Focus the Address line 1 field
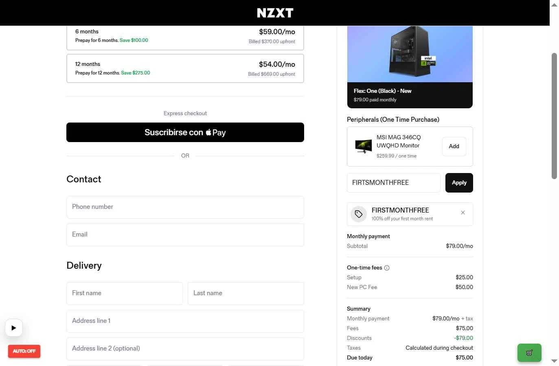 point(185,321)
